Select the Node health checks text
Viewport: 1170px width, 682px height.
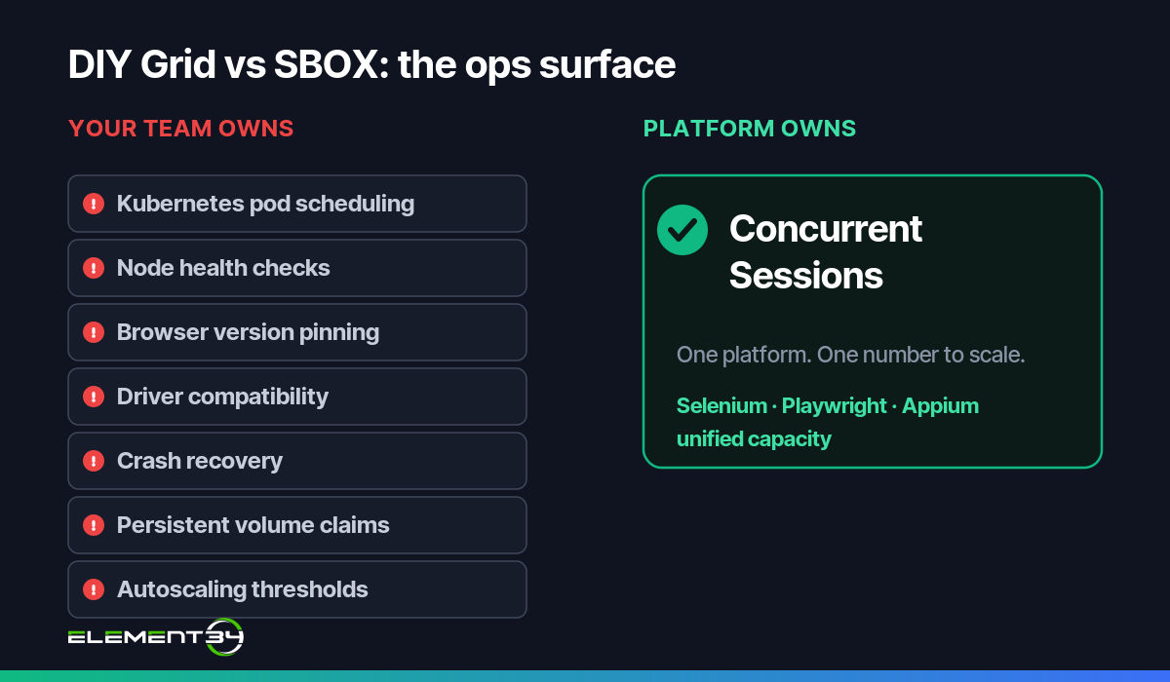click(223, 268)
